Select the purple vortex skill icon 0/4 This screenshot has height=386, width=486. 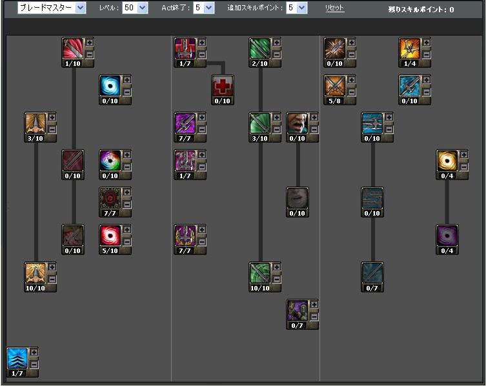tap(447, 236)
